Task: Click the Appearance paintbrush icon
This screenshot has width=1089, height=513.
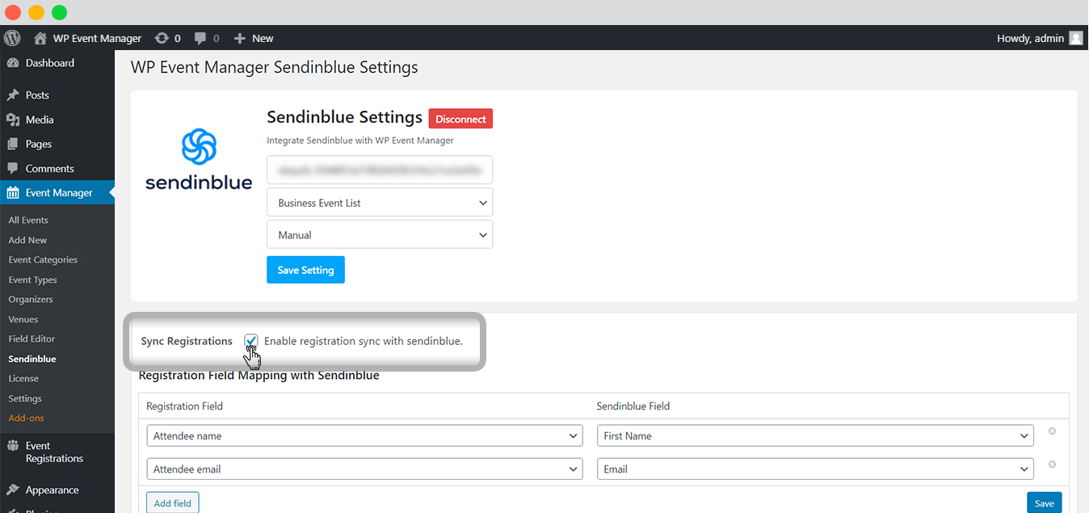Action: [13, 490]
